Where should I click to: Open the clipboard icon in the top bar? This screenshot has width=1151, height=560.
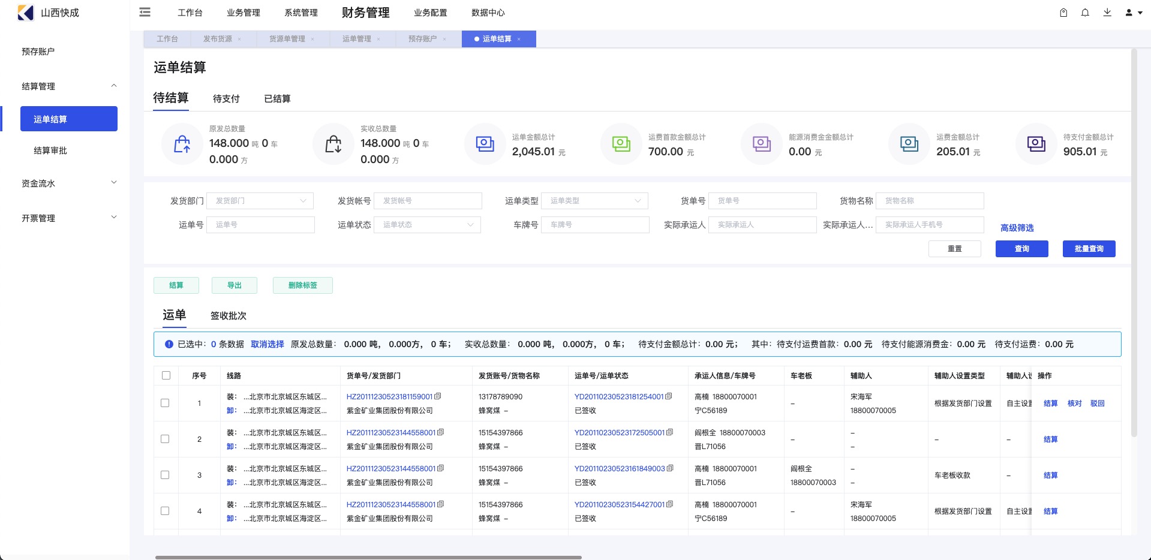1063,13
